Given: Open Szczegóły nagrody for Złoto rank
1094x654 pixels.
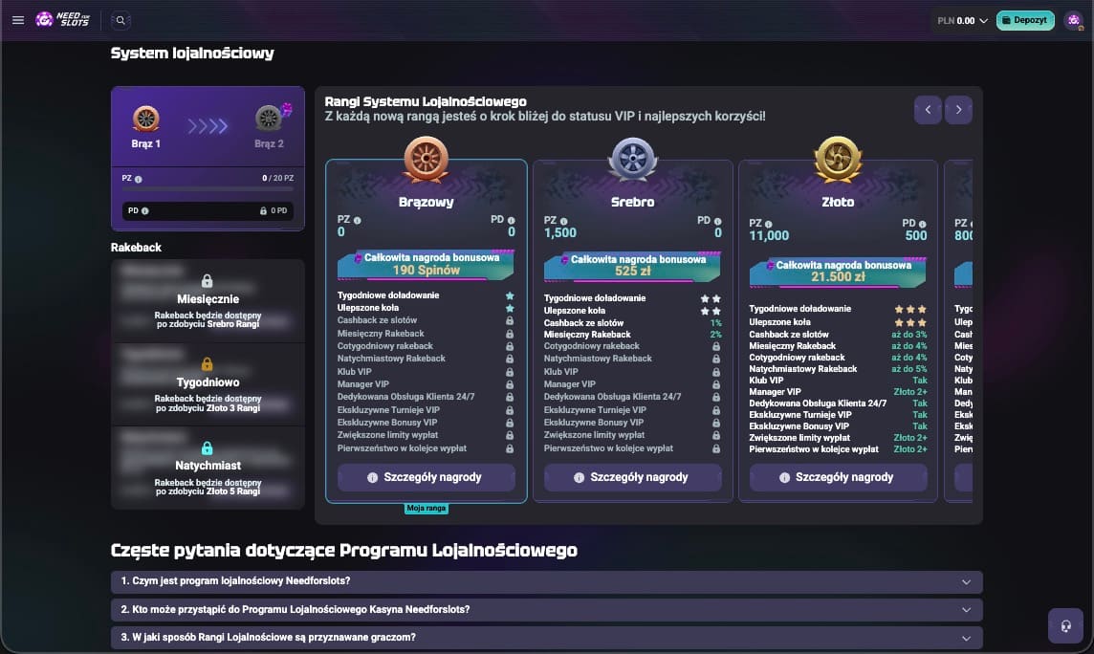Looking at the screenshot, I should point(838,477).
